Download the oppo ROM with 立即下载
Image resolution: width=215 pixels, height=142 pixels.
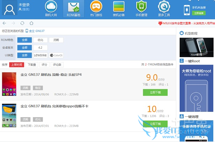155,124
